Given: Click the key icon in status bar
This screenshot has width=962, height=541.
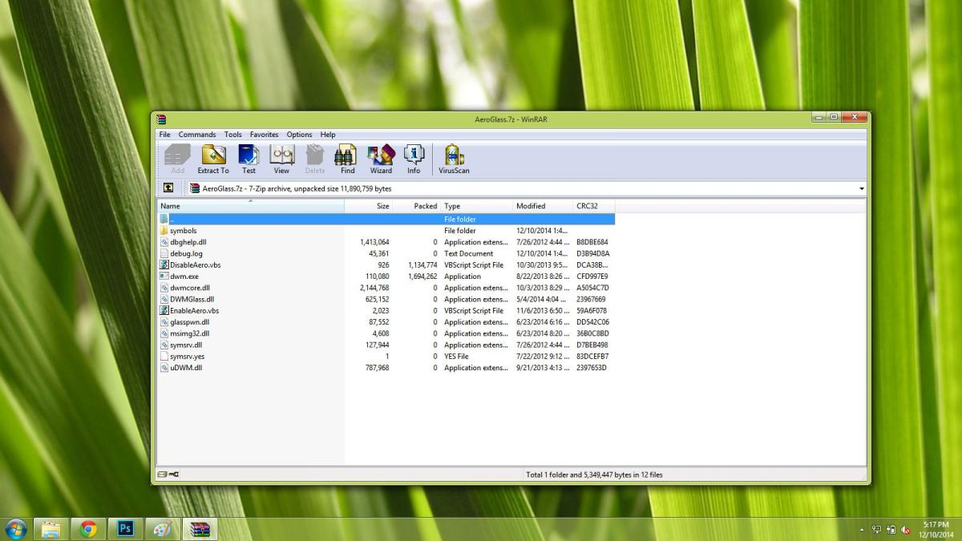Looking at the screenshot, I should click(x=174, y=474).
